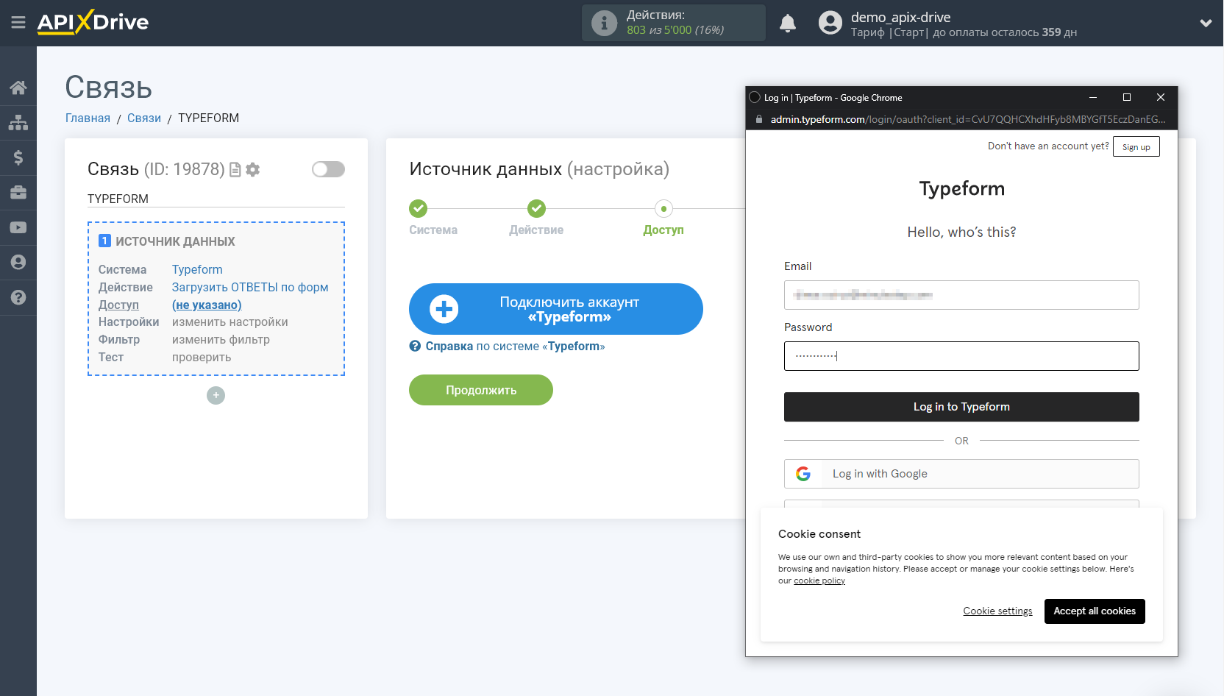
Task: Click the Действие step label
Action: pos(536,230)
